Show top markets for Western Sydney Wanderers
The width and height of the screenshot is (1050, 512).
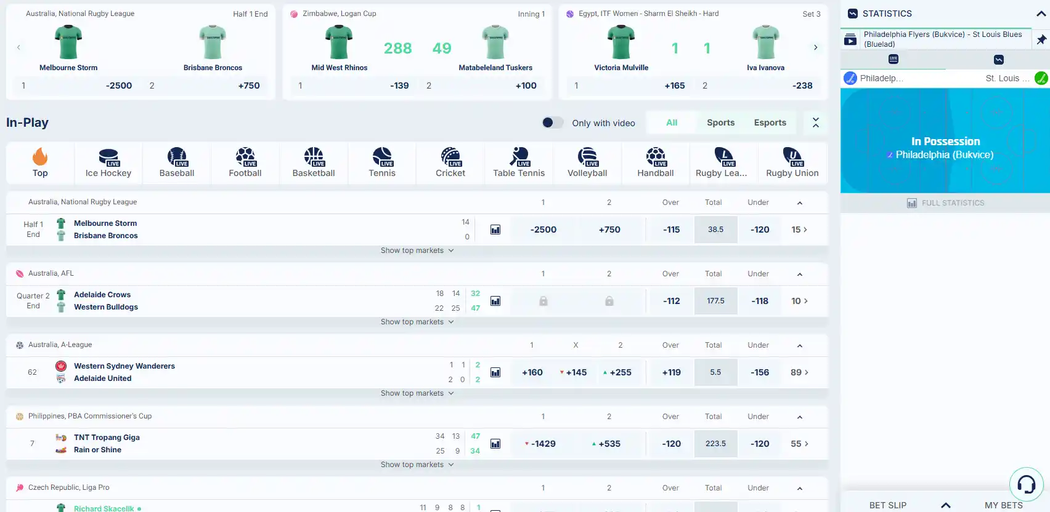[417, 393]
